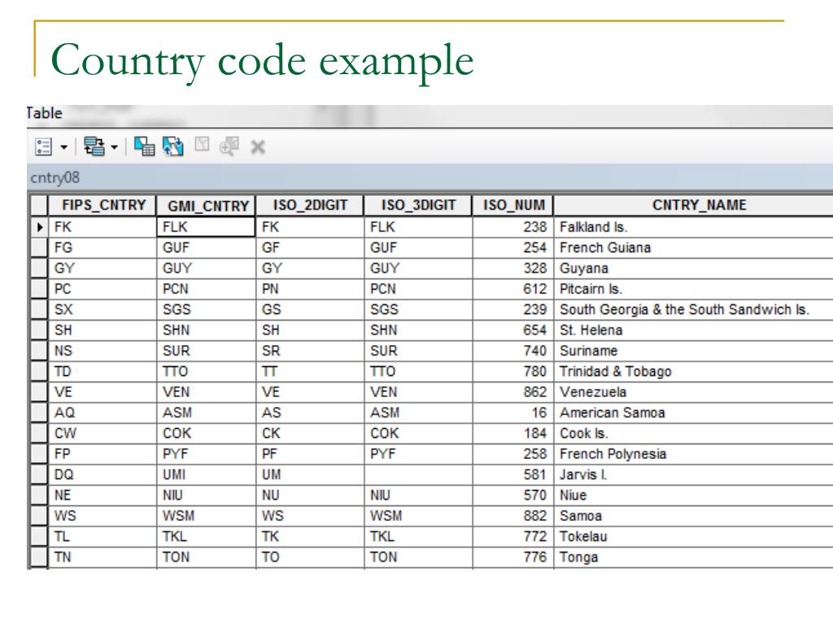Click the Suriname name cell

coord(693,351)
